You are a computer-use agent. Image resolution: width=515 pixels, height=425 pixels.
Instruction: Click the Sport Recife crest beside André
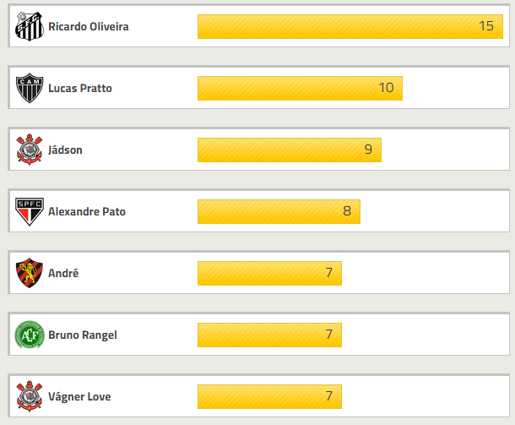(x=30, y=274)
